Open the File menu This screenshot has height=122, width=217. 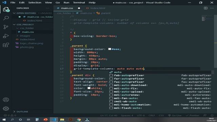(x=13, y=2)
